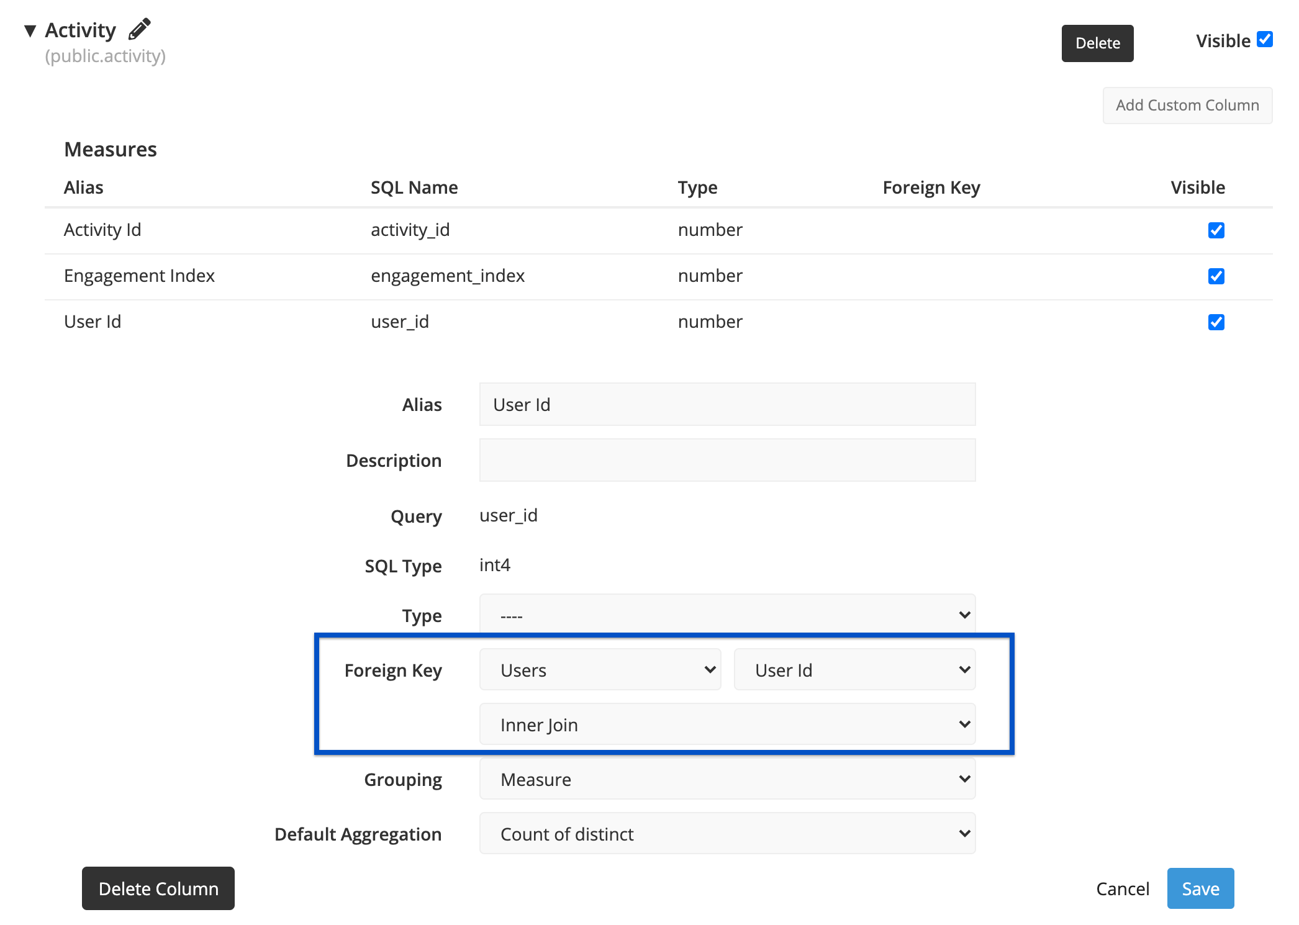Screen dimensions: 1299x925
Task: Click Add Custom Column button
Action: (x=1187, y=106)
